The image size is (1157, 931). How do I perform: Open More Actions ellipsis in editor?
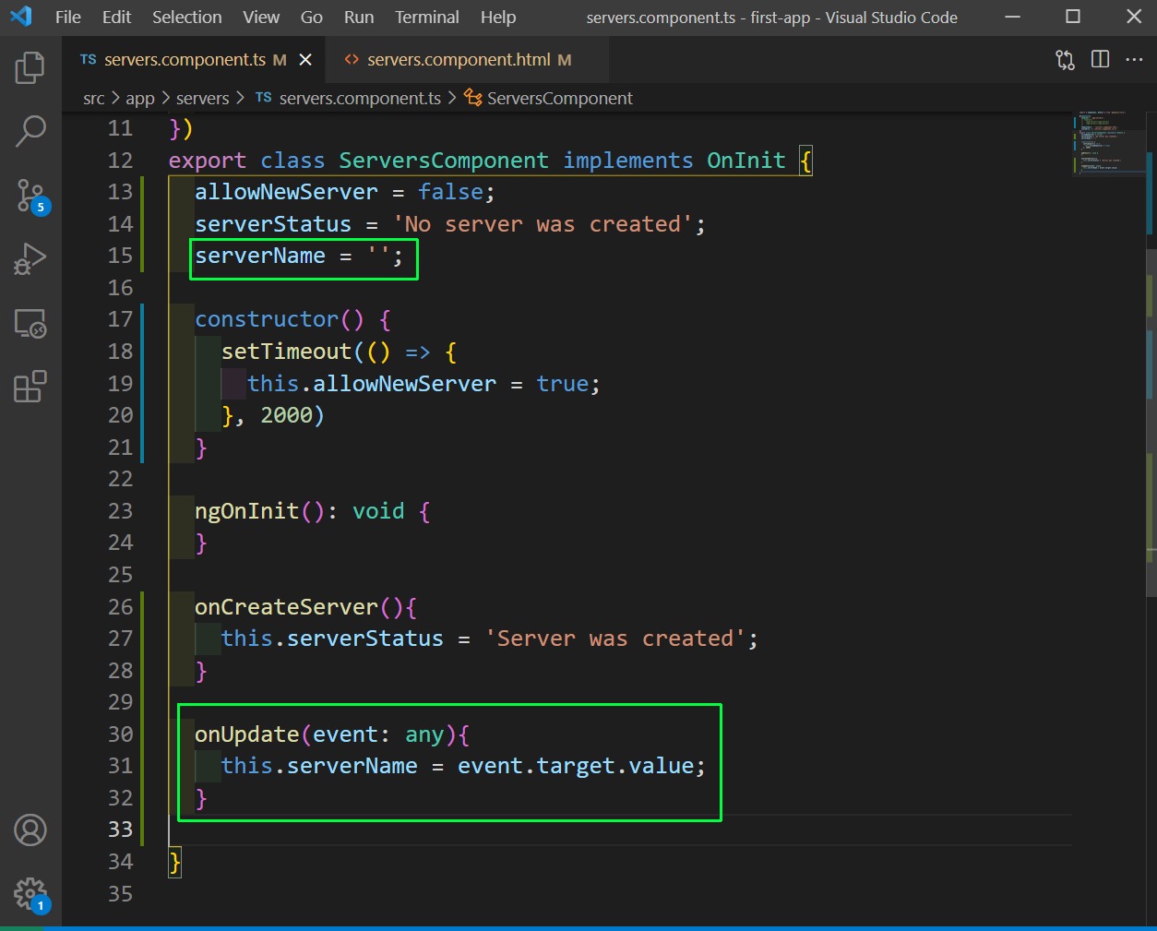coord(1135,59)
